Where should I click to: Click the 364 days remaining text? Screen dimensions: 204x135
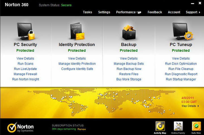tap(64, 129)
